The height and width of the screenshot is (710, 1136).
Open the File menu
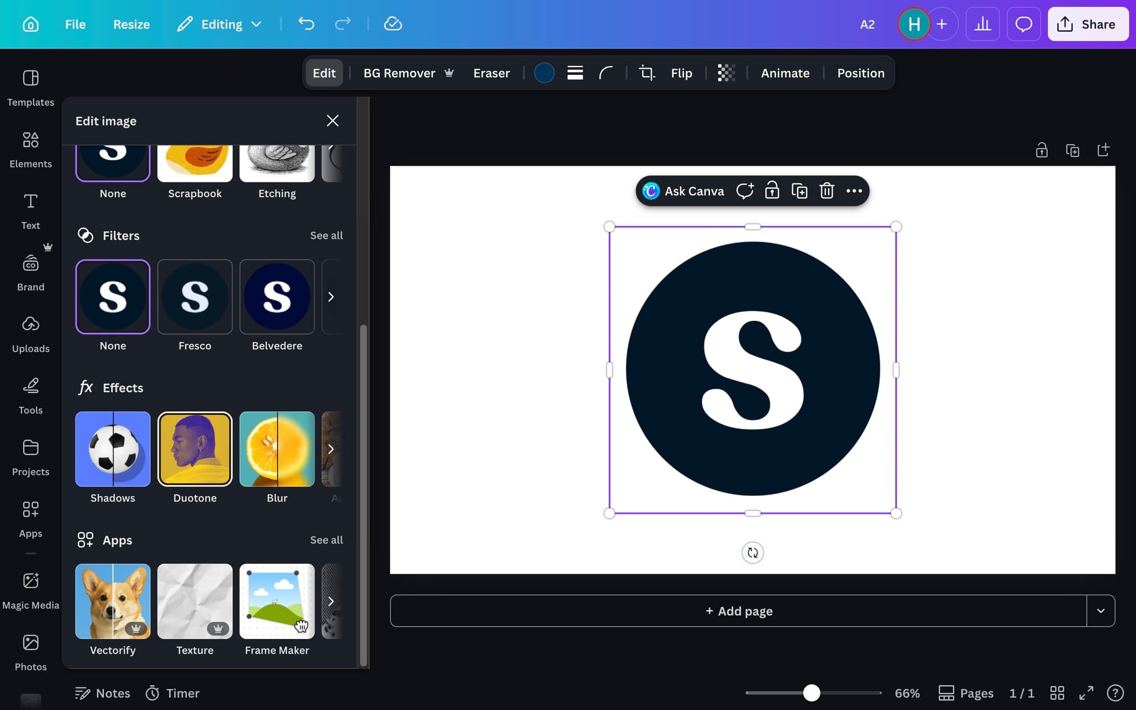click(x=75, y=24)
